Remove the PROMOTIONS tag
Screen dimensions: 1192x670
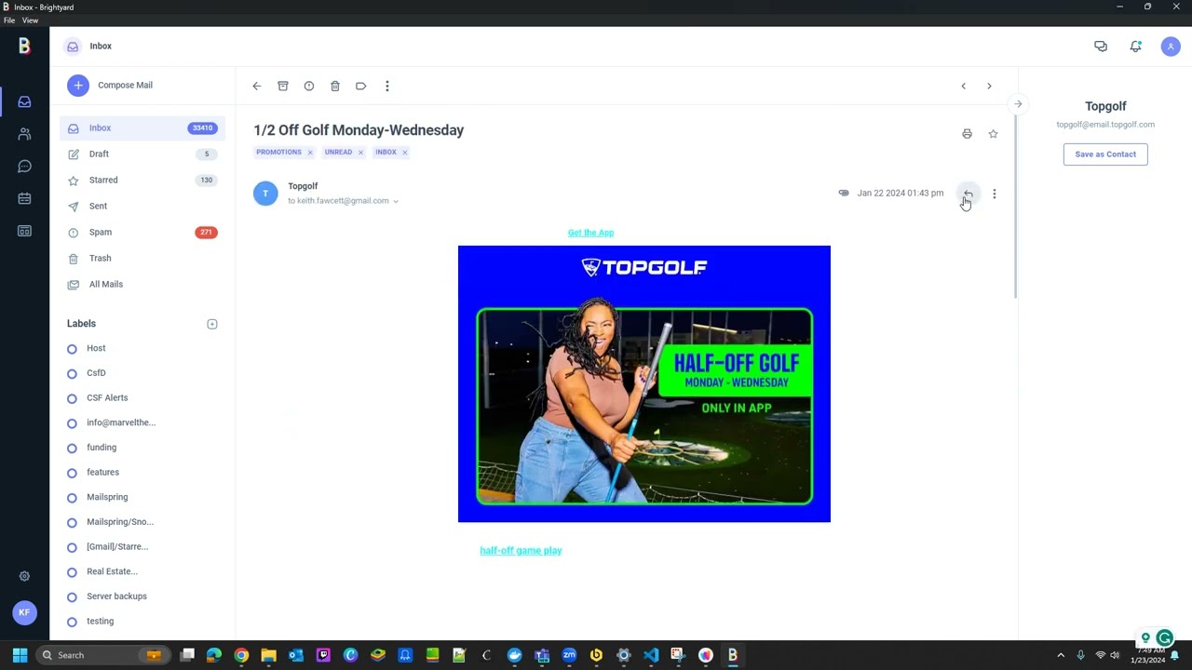pos(310,153)
